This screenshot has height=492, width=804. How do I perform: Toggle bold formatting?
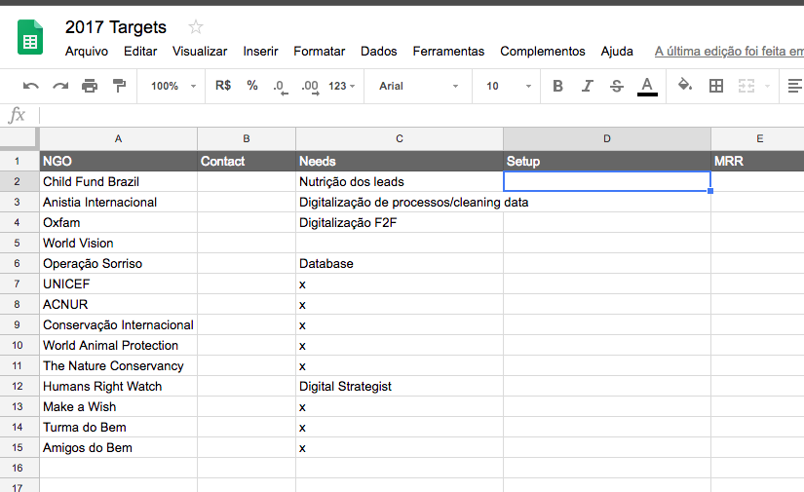pos(557,86)
